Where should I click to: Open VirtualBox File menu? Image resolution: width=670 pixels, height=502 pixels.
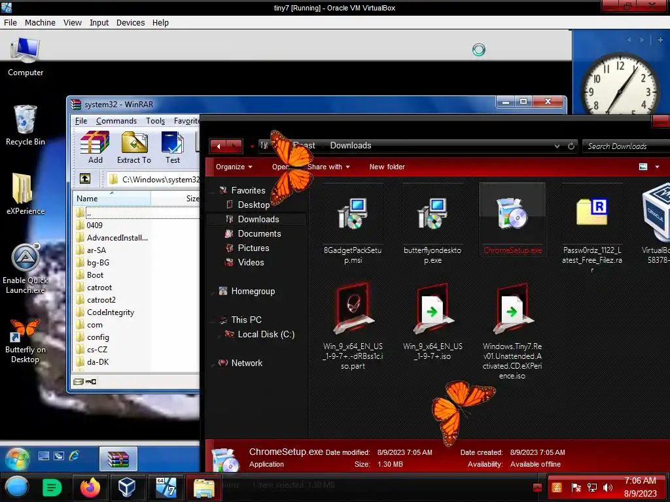point(10,23)
